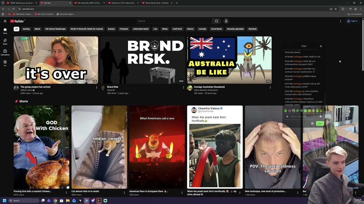Screen dimensions: 364x204
Task: Open You in the left sidebar
Action: [5, 63]
